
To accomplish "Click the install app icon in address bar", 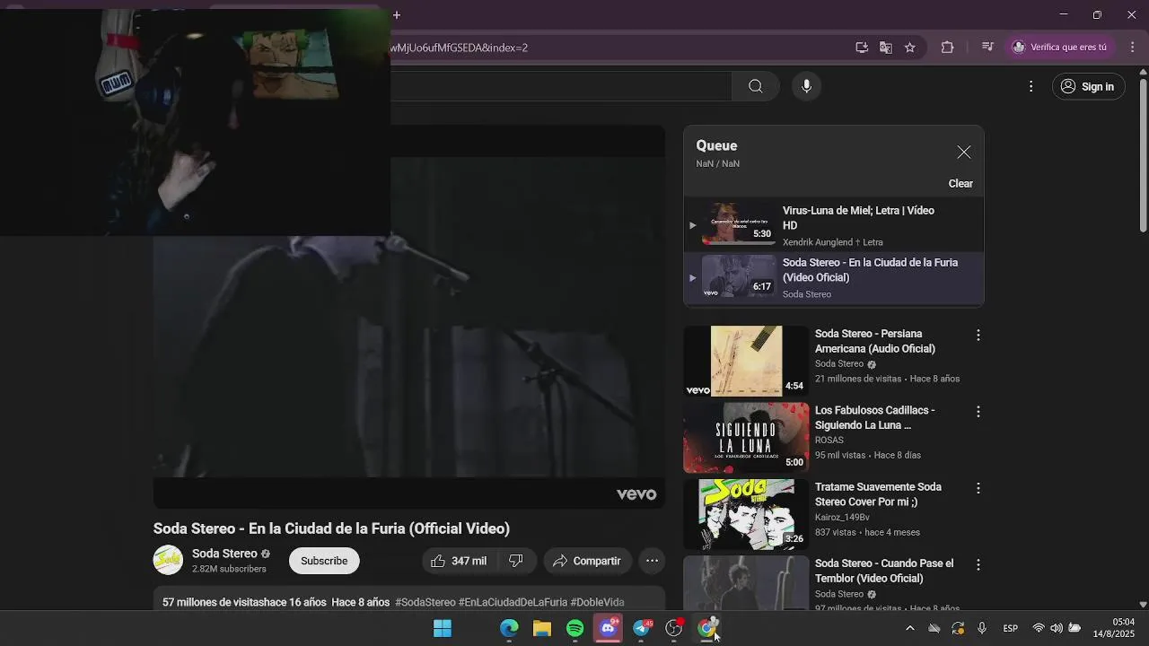I will pos(862,48).
